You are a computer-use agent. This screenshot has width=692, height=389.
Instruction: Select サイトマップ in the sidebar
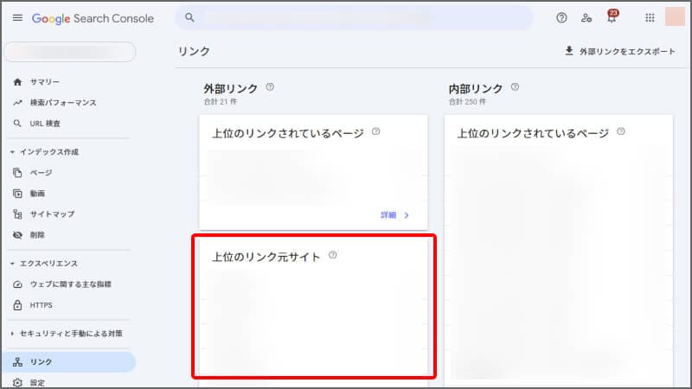52,214
